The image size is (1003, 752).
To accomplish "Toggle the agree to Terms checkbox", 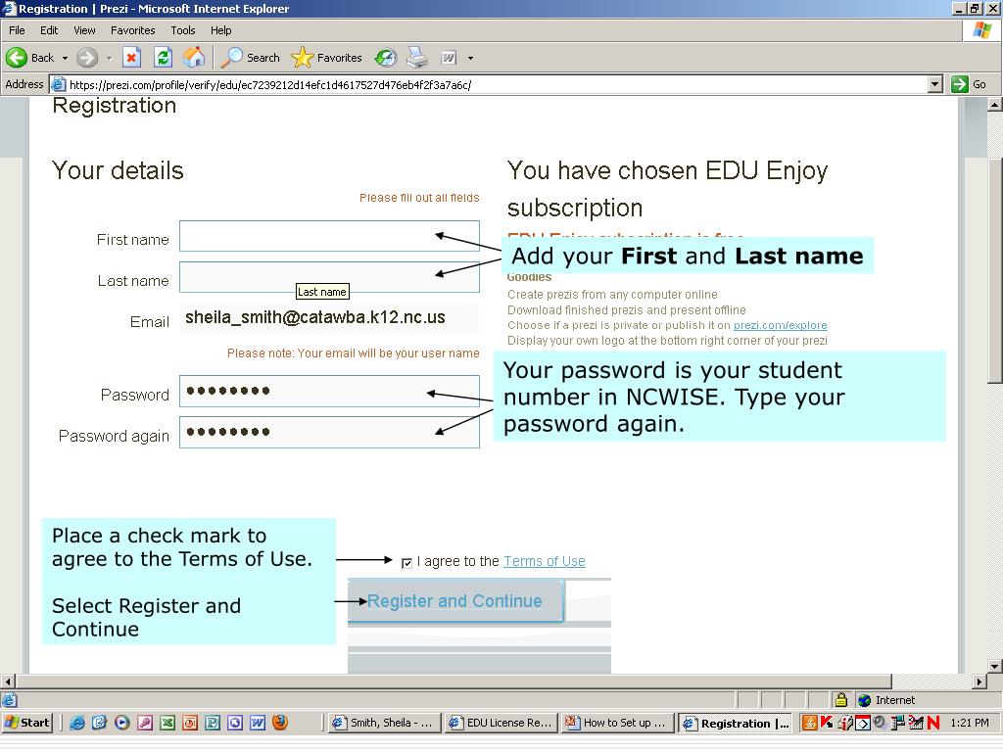I will pos(406,563).
